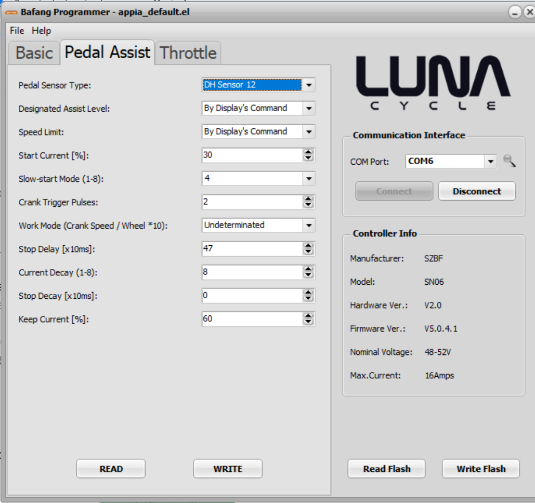535x503 pixels.
Task: Click the READ button
Action: pyautogui.click(x=111, y=469)
